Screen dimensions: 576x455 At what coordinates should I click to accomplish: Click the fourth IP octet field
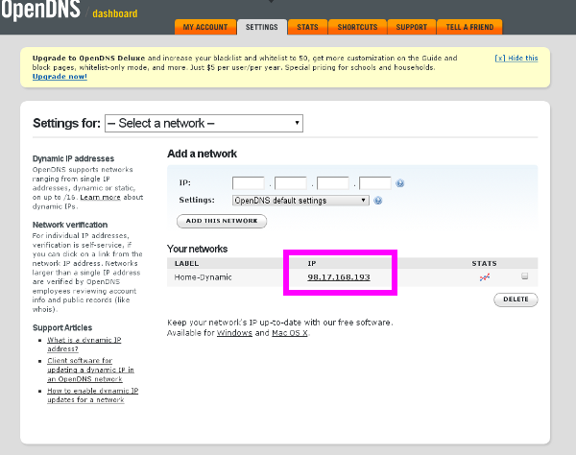click(x=375, y=183)
